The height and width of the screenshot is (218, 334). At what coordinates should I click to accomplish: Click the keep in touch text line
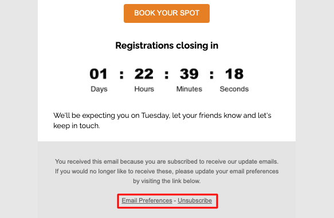pos(77,126)
